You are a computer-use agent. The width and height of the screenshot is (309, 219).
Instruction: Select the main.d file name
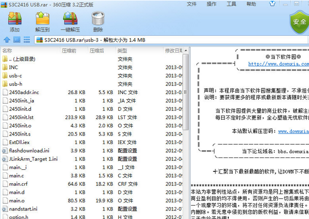[17, 192]
